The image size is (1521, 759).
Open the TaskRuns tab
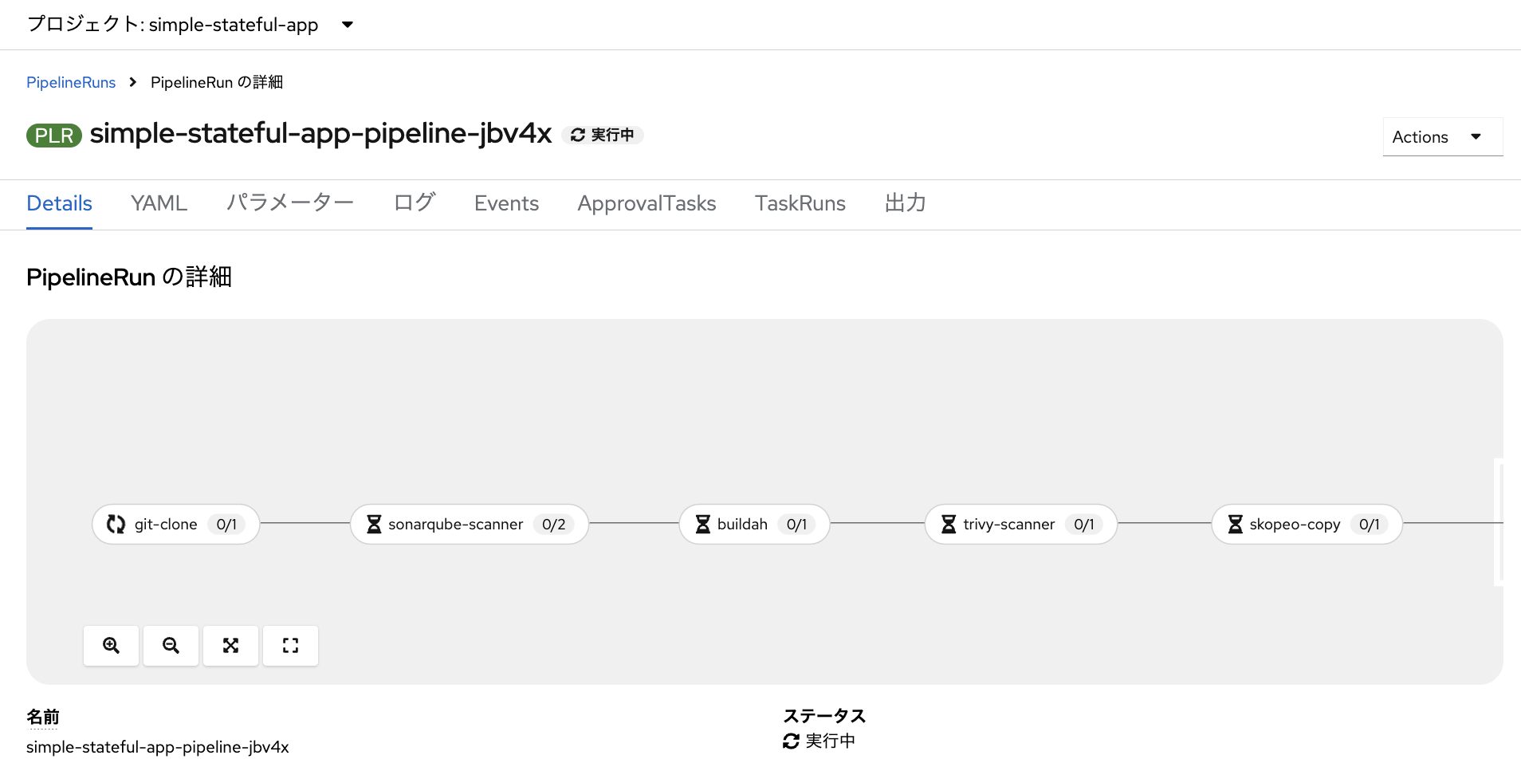click(x=800, y=203)
